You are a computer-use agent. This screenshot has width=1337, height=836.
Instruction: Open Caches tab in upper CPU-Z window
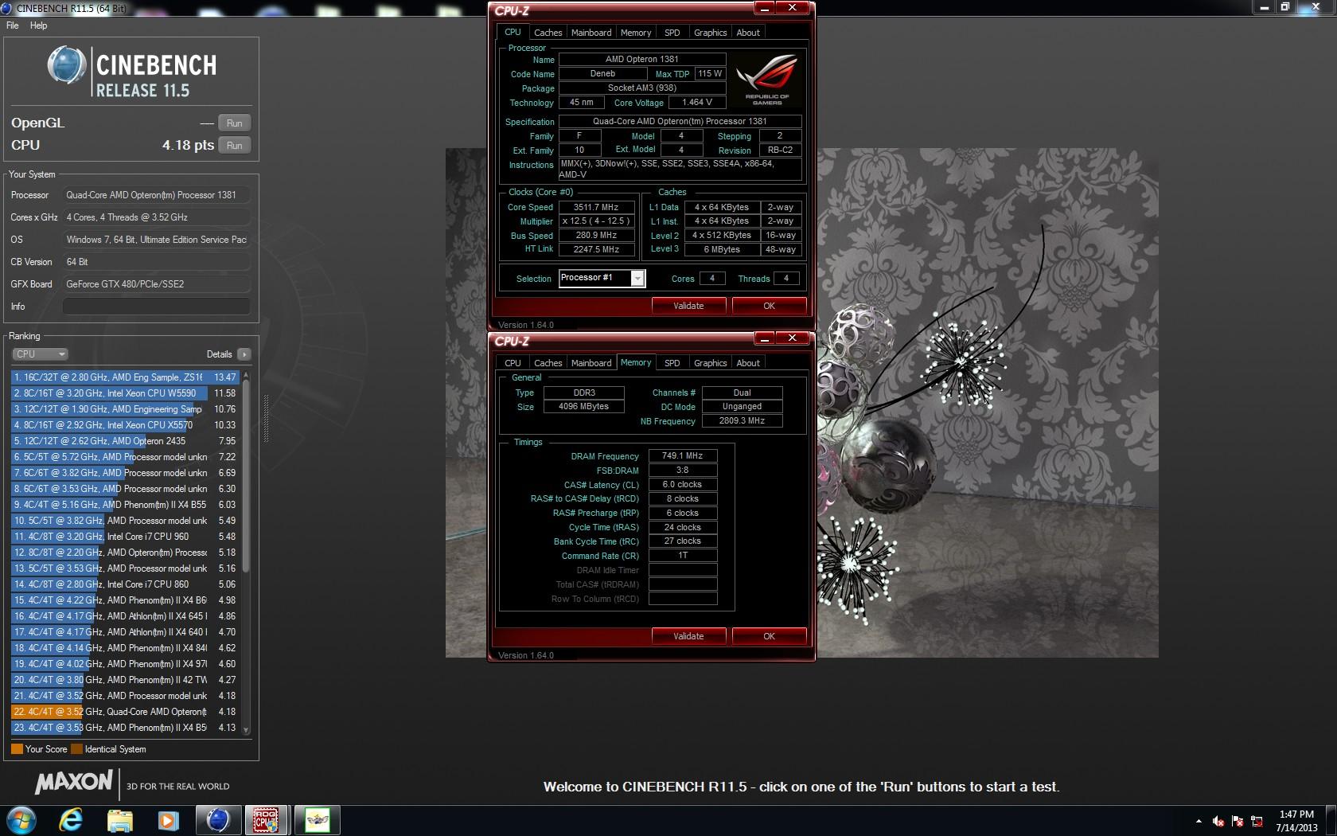[548, 33]
